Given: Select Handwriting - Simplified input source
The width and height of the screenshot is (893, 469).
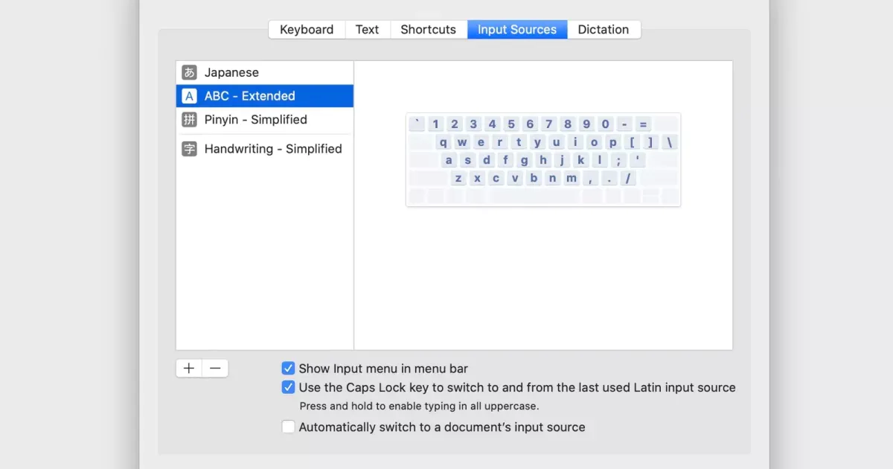Looking at the screenshot, I should [272, 149].
